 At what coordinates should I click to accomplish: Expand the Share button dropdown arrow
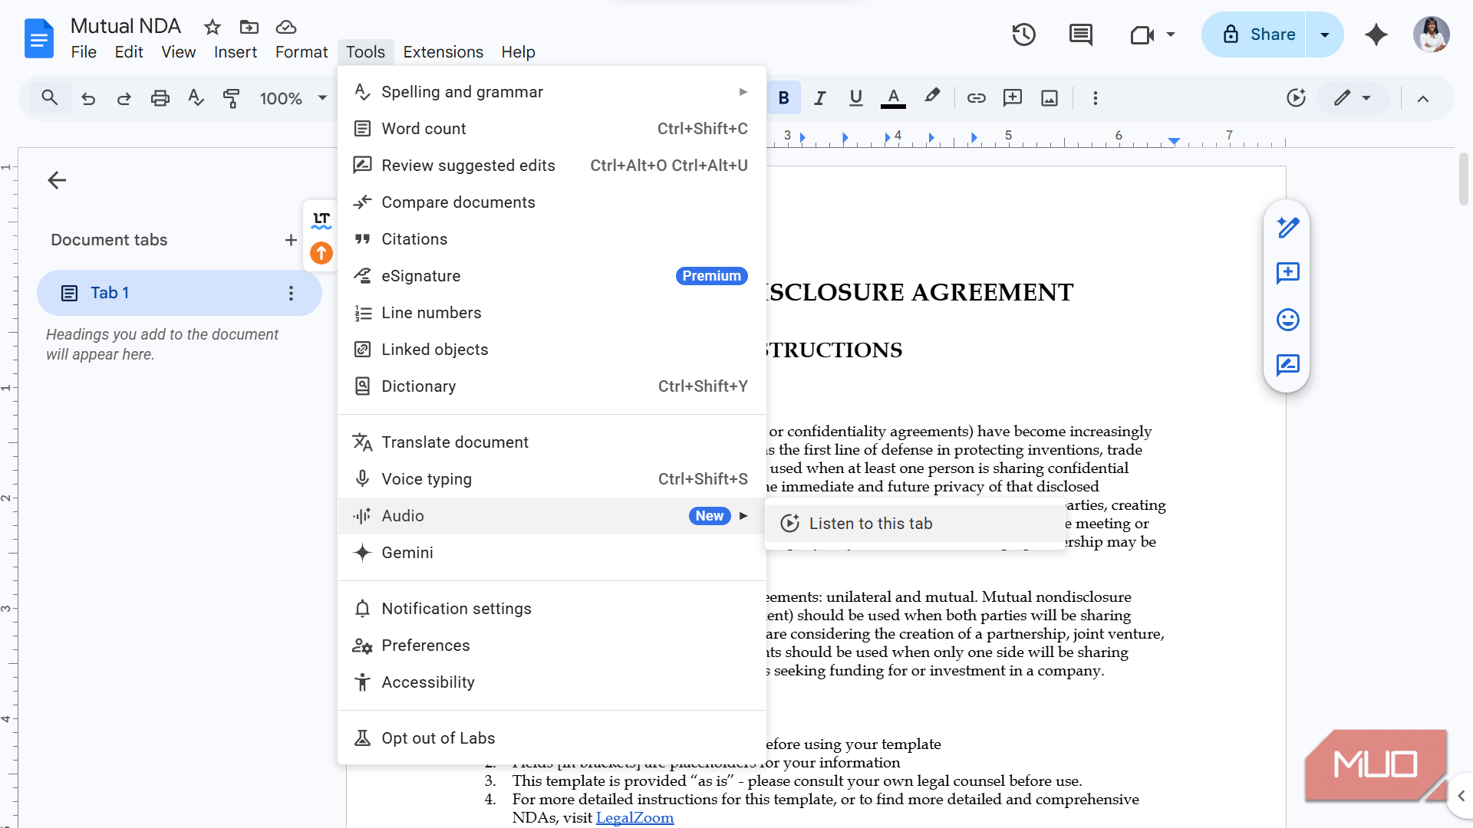coord(1325,34)
